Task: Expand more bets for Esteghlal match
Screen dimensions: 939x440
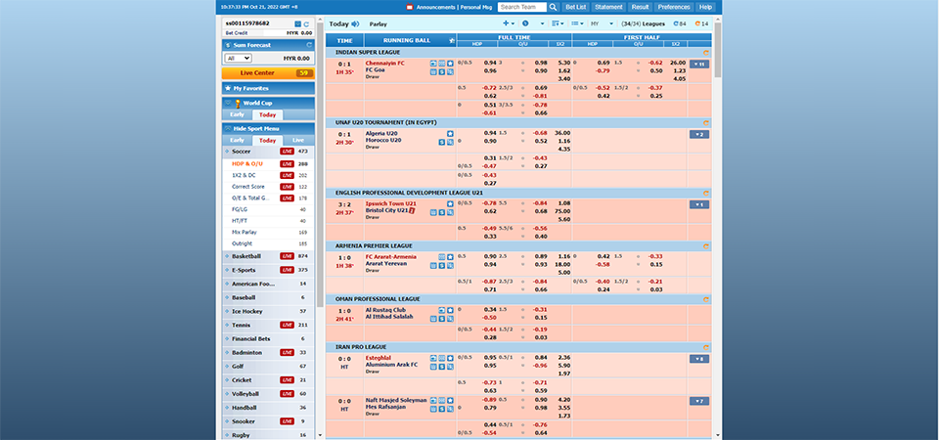Action: (x=698, y=359)
